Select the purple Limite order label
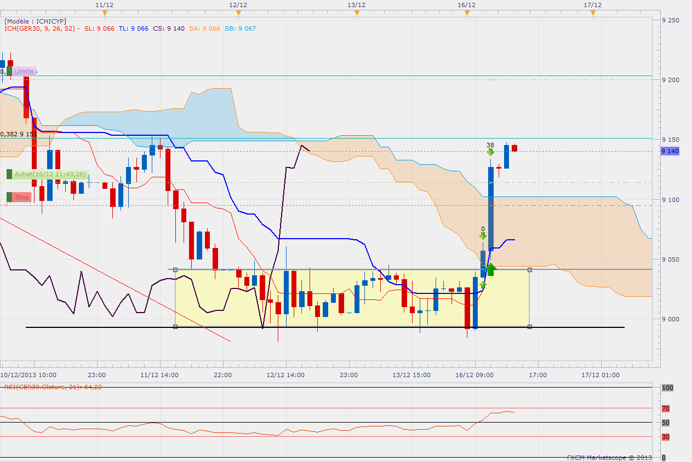 [x=24, y=71]
